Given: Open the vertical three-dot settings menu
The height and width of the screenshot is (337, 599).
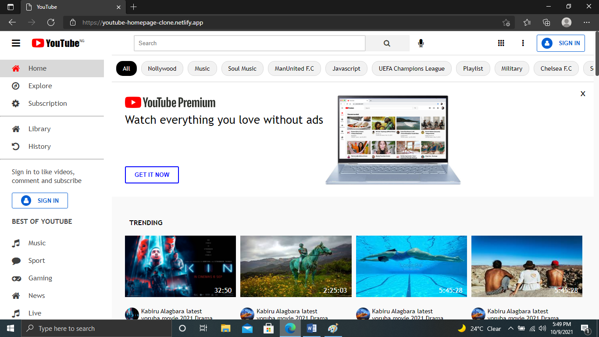Looking at the screenshot, I should (x=523, y=43).
